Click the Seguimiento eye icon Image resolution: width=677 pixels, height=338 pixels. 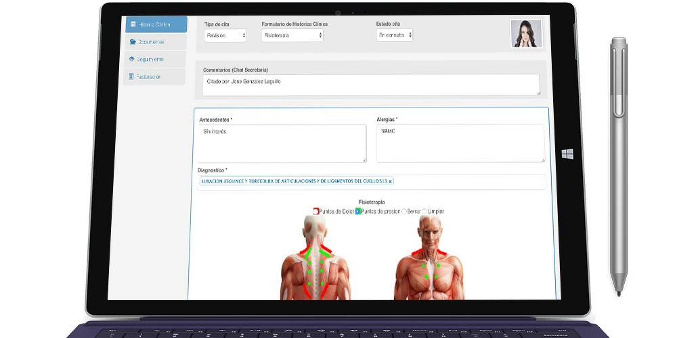click(x=132, y=59)
